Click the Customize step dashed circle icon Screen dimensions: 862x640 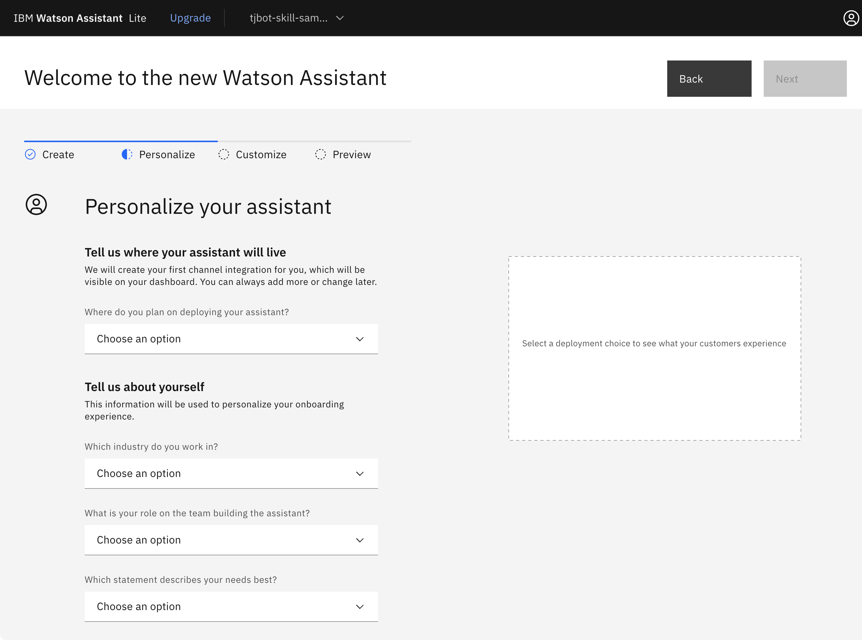224,155
